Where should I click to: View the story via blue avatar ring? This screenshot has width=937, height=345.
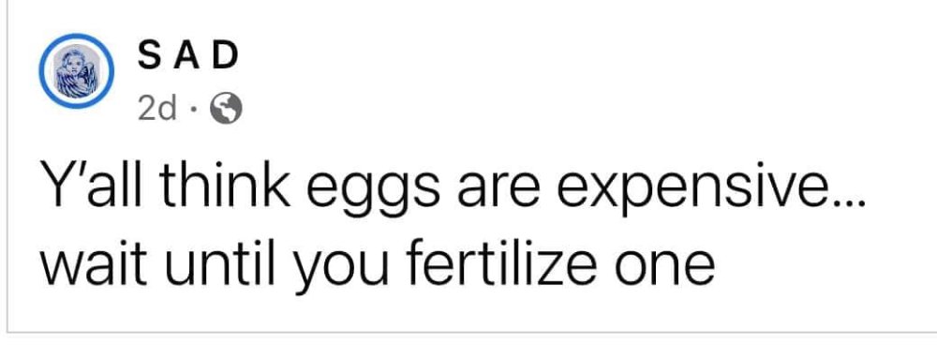point(76,71)
